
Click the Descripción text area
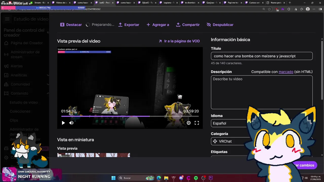pyautogui.click(x=262, y=92)
